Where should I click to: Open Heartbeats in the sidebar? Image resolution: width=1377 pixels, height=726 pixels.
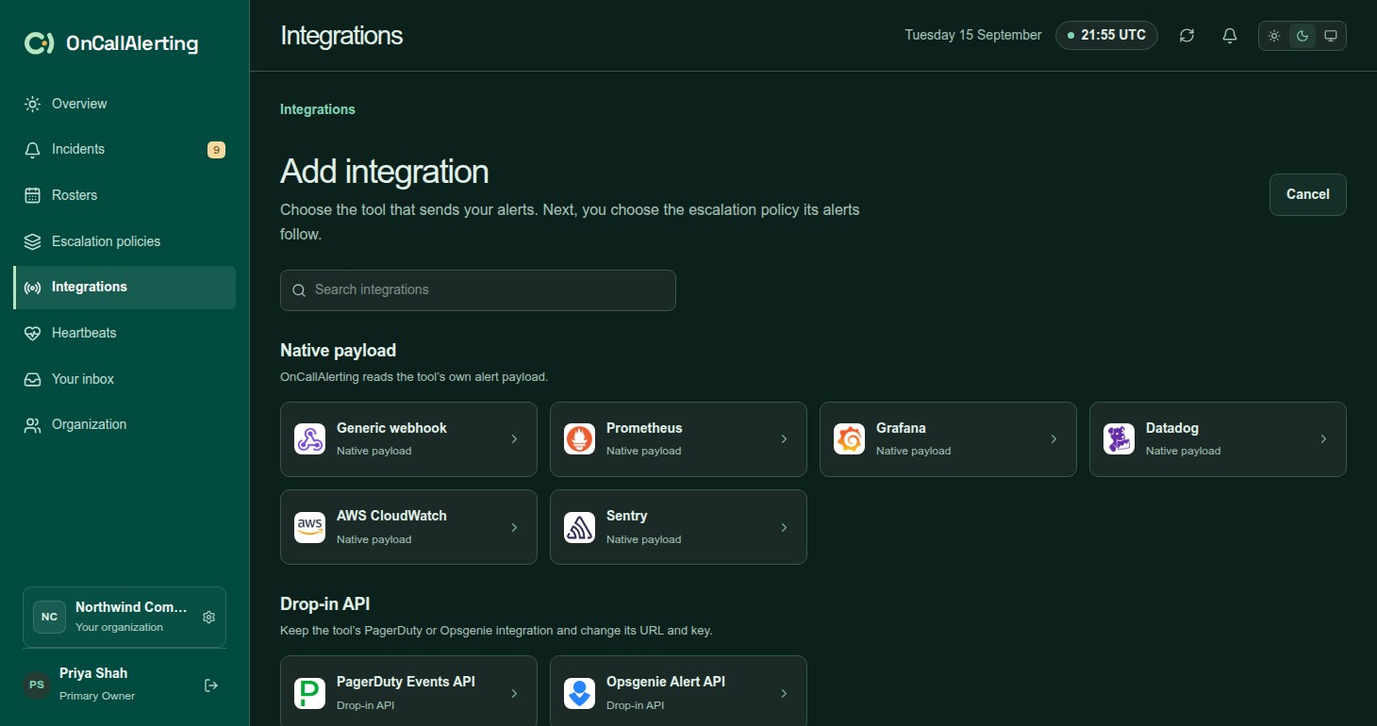tap(124, 333)
